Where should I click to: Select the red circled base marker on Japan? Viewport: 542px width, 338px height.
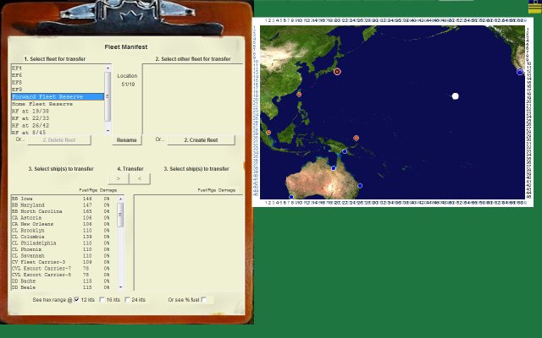[x=337, y=72]
